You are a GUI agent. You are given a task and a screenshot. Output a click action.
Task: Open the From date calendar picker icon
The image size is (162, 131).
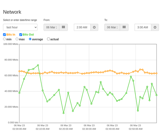pyautogui.click(x=64, y=27)
